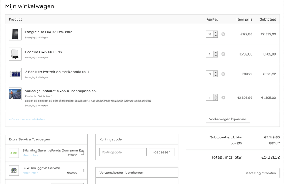Click Aantal column header
The image size is (284, 184).
[212, 19]
